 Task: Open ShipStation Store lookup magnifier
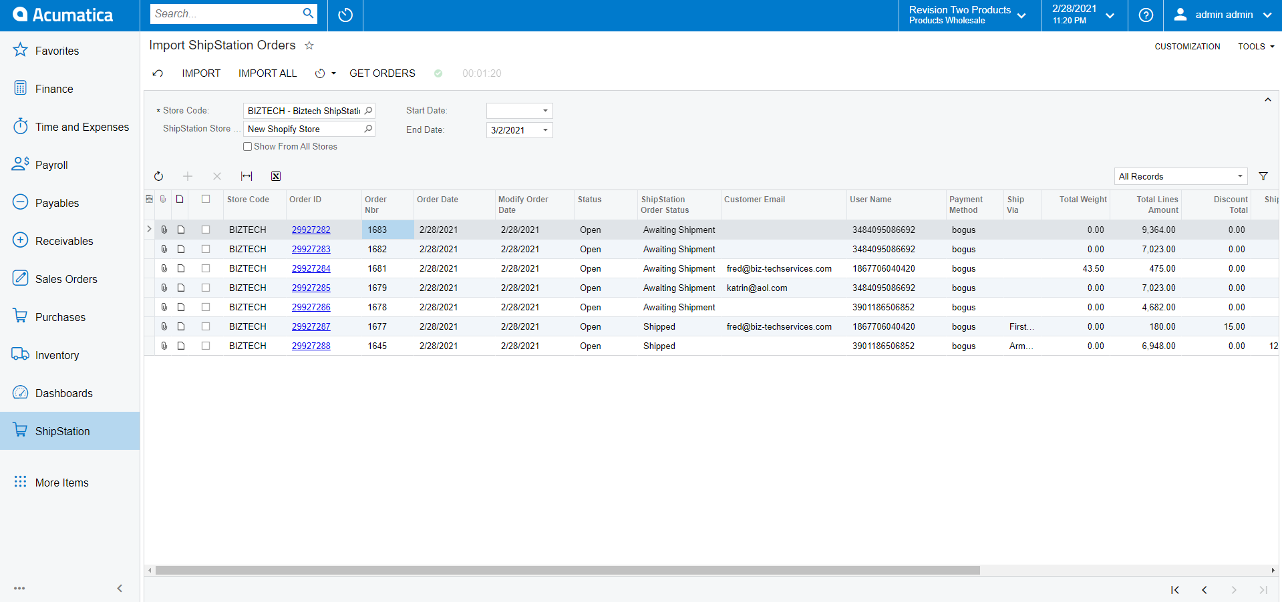(x=368, y=129)
